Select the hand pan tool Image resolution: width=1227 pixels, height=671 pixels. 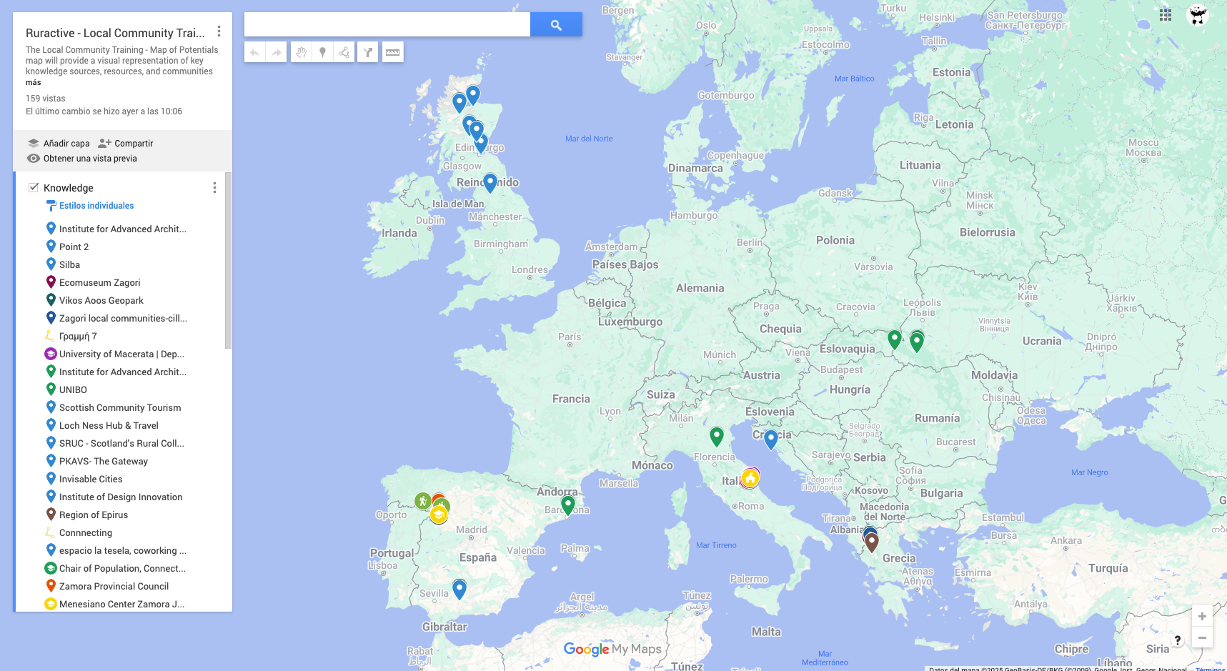tap(302, 52)
